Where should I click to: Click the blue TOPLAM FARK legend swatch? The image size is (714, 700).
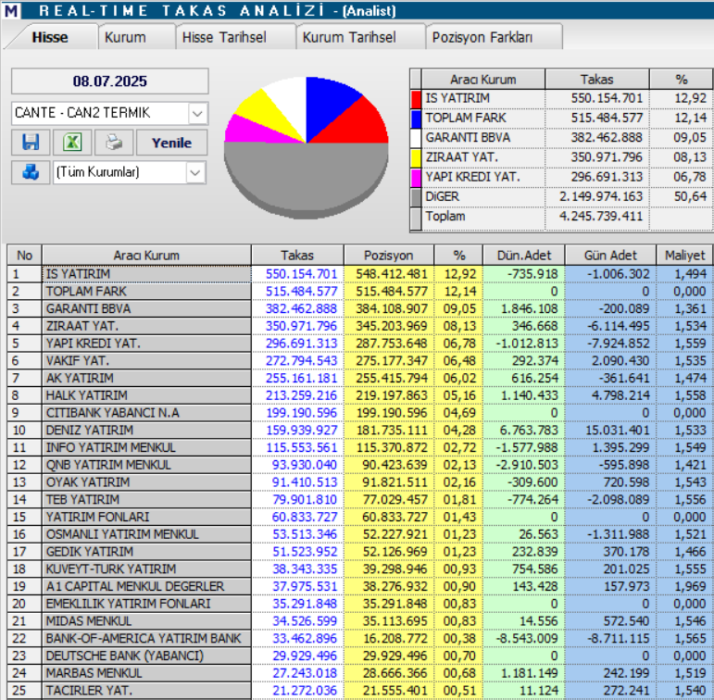pos(416,119)
